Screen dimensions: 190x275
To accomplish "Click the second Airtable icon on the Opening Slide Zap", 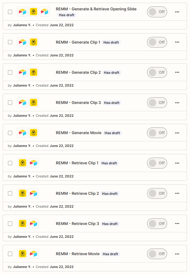I will coord(45,12).
